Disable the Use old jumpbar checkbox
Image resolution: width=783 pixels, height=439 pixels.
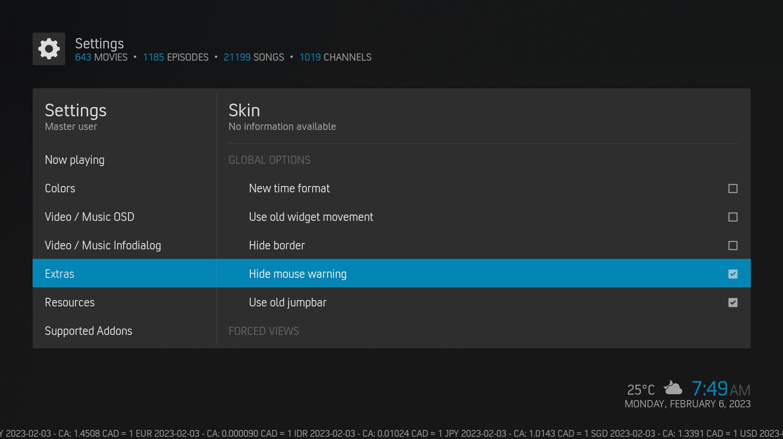(x=732, y=302)
